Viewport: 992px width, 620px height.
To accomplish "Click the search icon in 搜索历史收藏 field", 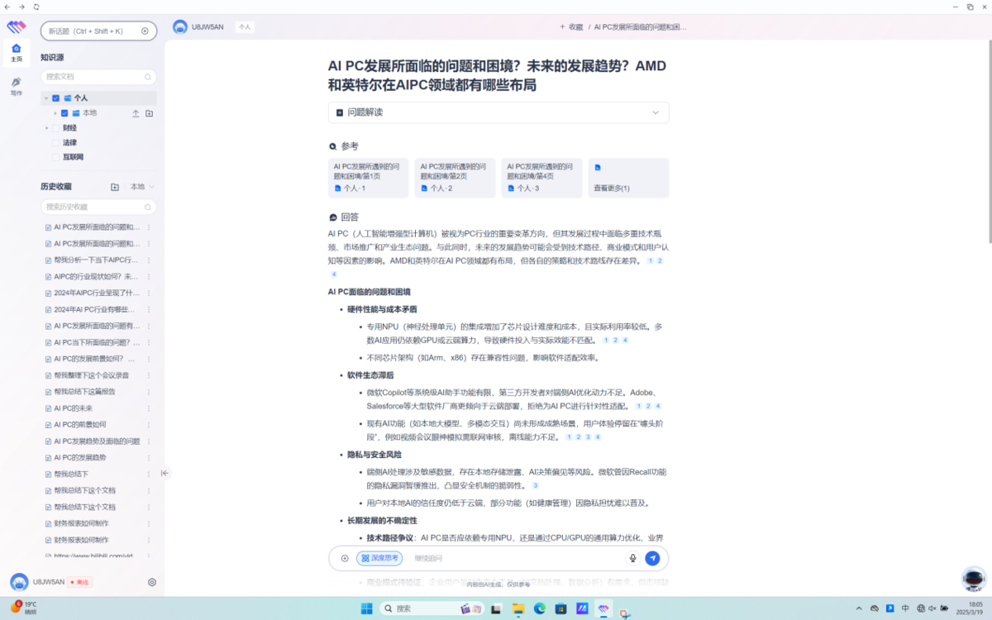I will [148, 207].
